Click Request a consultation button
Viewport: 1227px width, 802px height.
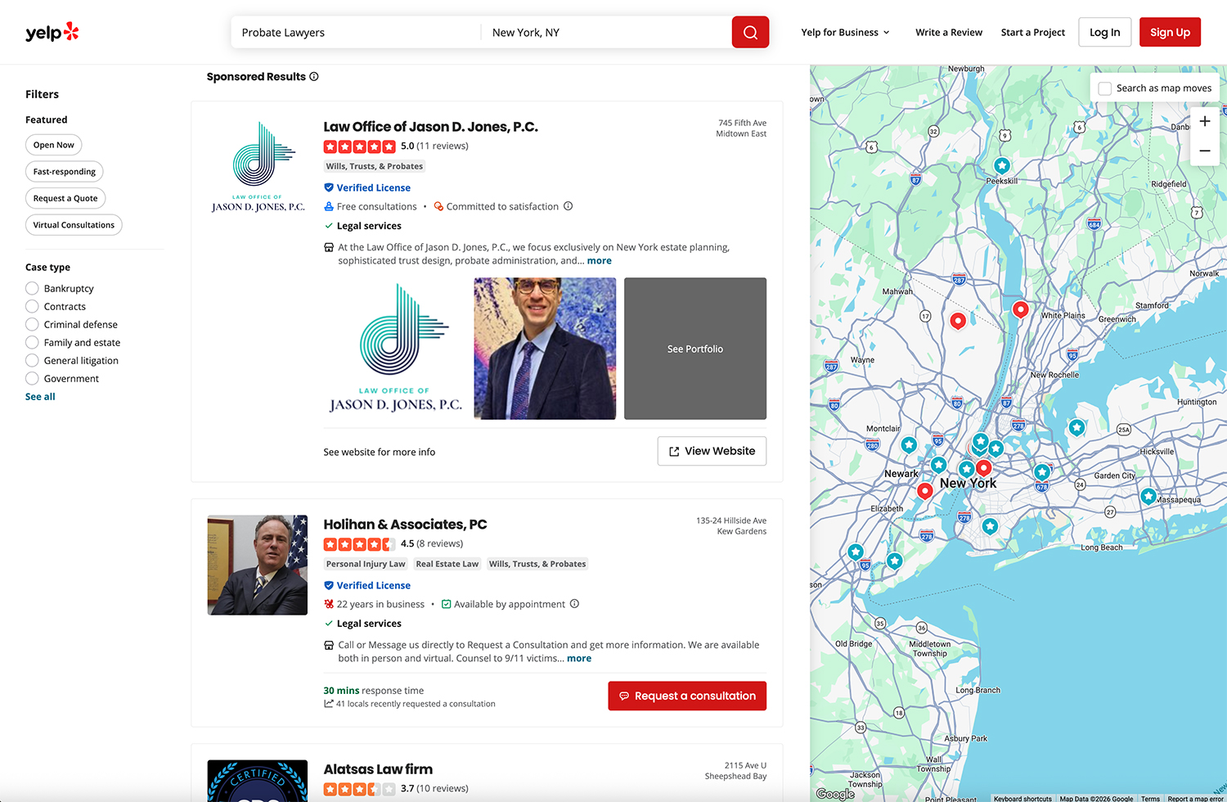tap(687, 696)
